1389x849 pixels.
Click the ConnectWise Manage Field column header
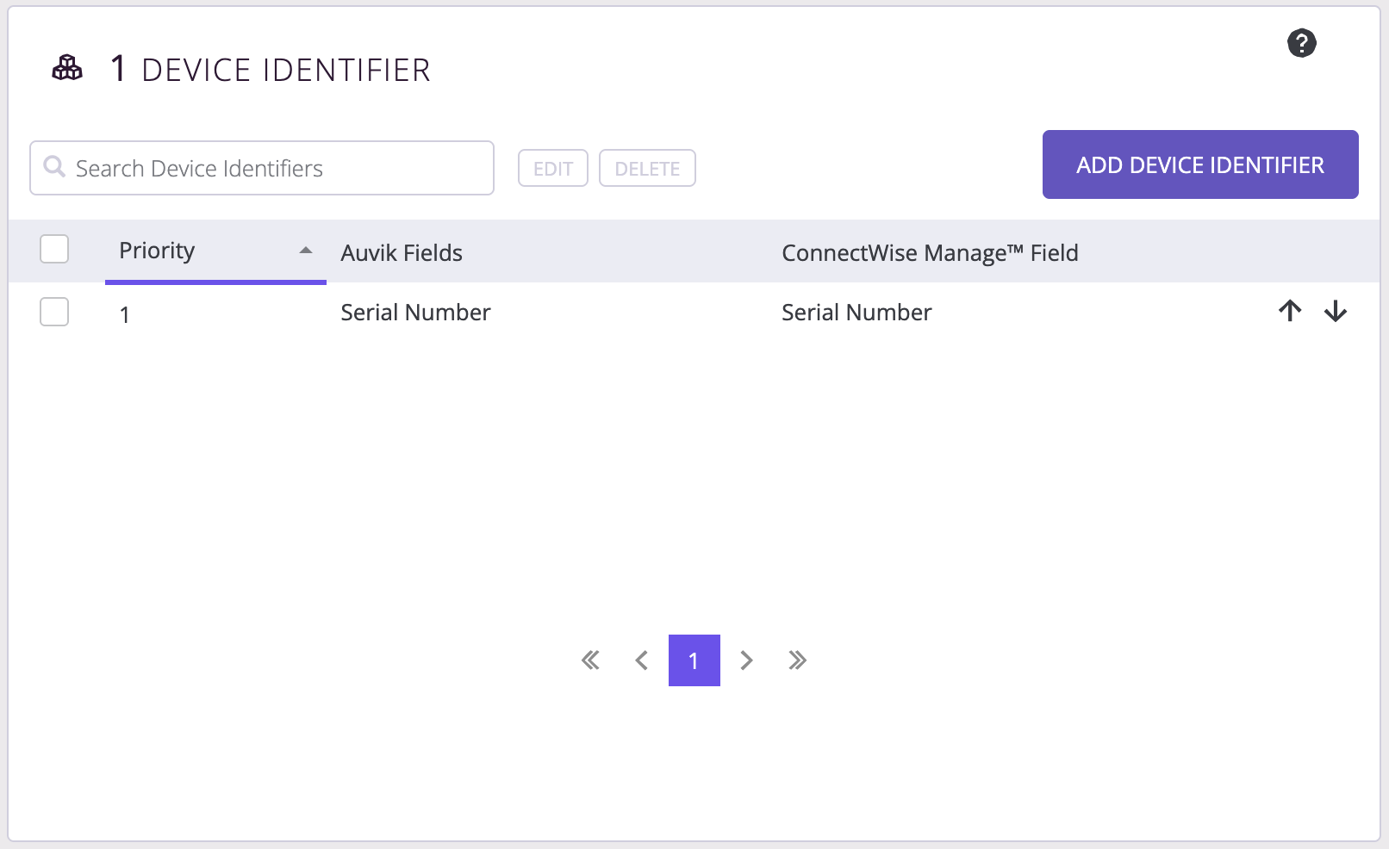point(930,252)
